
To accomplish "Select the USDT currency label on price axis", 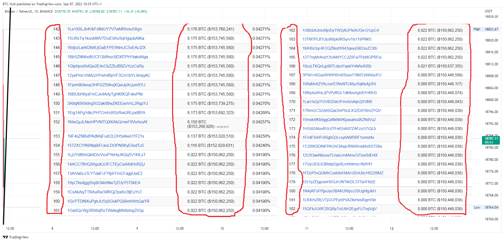I will click(488, 11).
